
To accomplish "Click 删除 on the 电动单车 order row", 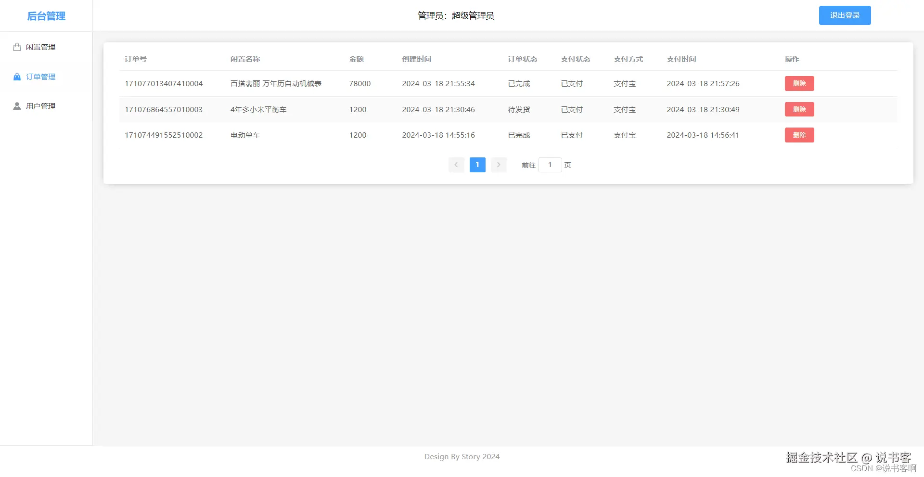I will coord(799,135).
